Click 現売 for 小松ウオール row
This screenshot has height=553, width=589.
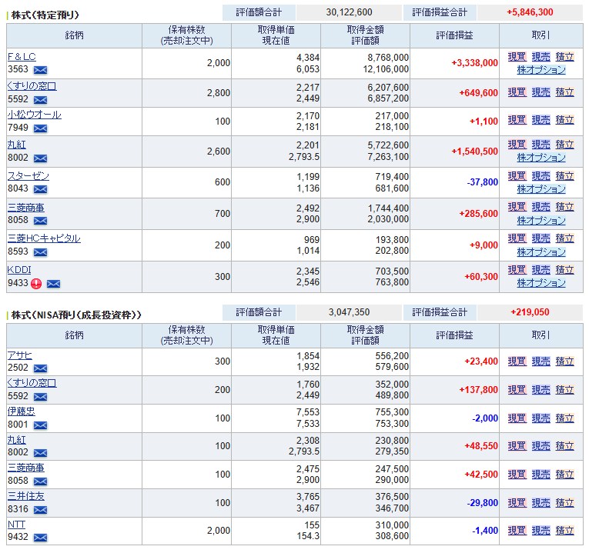[x=541, y=121]
